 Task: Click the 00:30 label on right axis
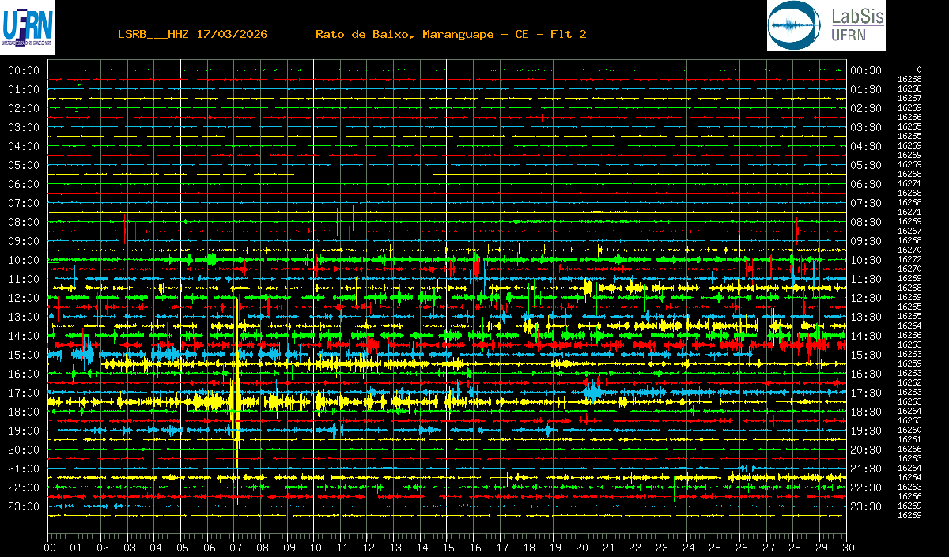click(866, 70)
